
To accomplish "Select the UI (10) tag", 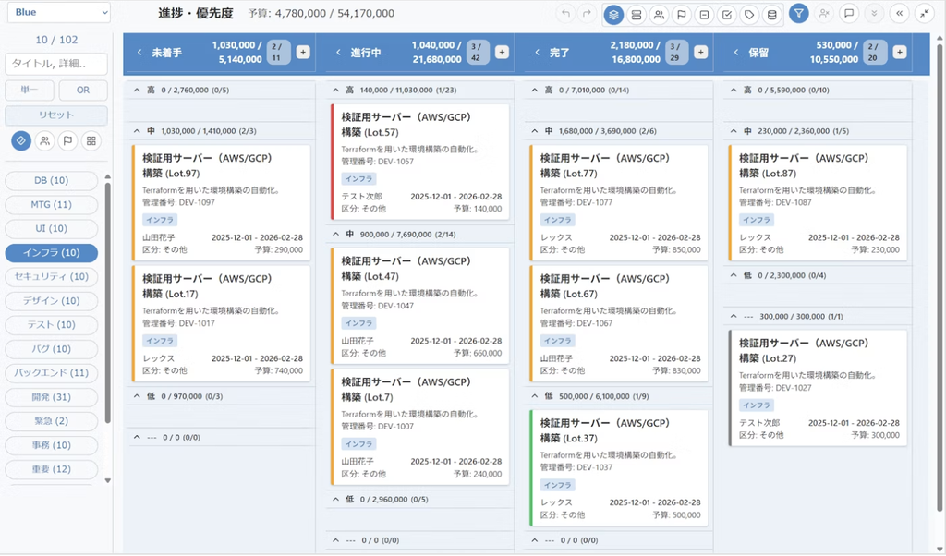I will 52,228.
